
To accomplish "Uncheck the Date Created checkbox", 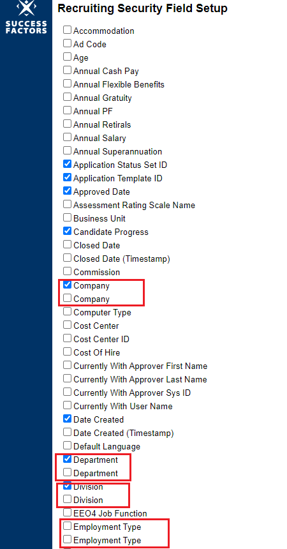I will pos(67,418).
